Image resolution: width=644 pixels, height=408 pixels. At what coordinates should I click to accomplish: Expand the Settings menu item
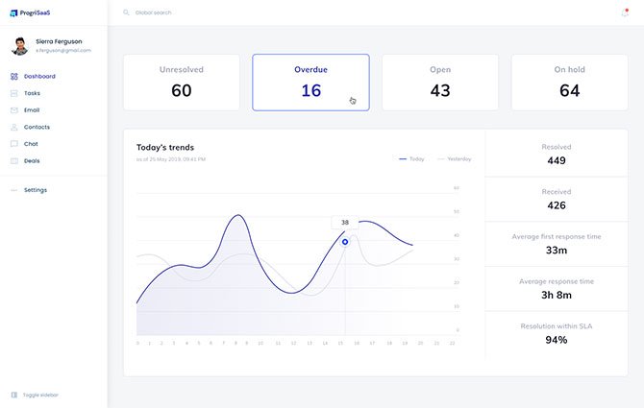point(35,190)
